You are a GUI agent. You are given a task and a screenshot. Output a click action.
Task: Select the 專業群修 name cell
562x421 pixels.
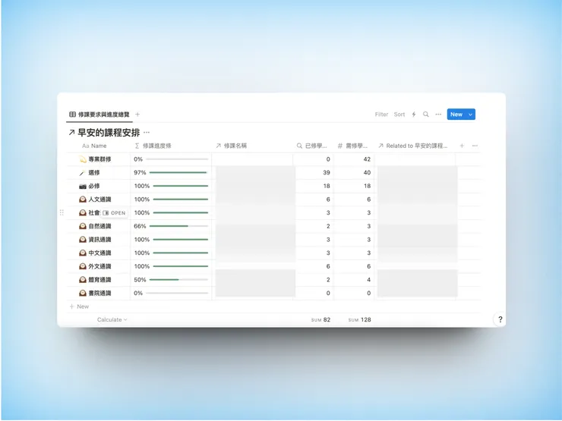pyautogui.click(x=99, y=159)
